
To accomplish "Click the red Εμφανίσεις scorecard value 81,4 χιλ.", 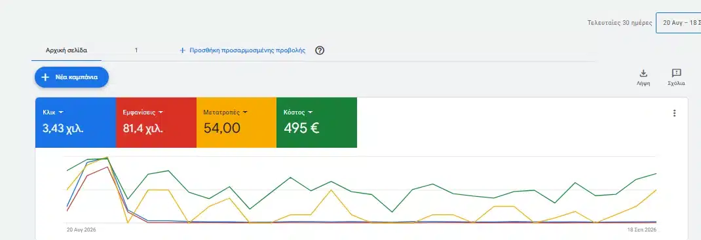I will 143,128.
